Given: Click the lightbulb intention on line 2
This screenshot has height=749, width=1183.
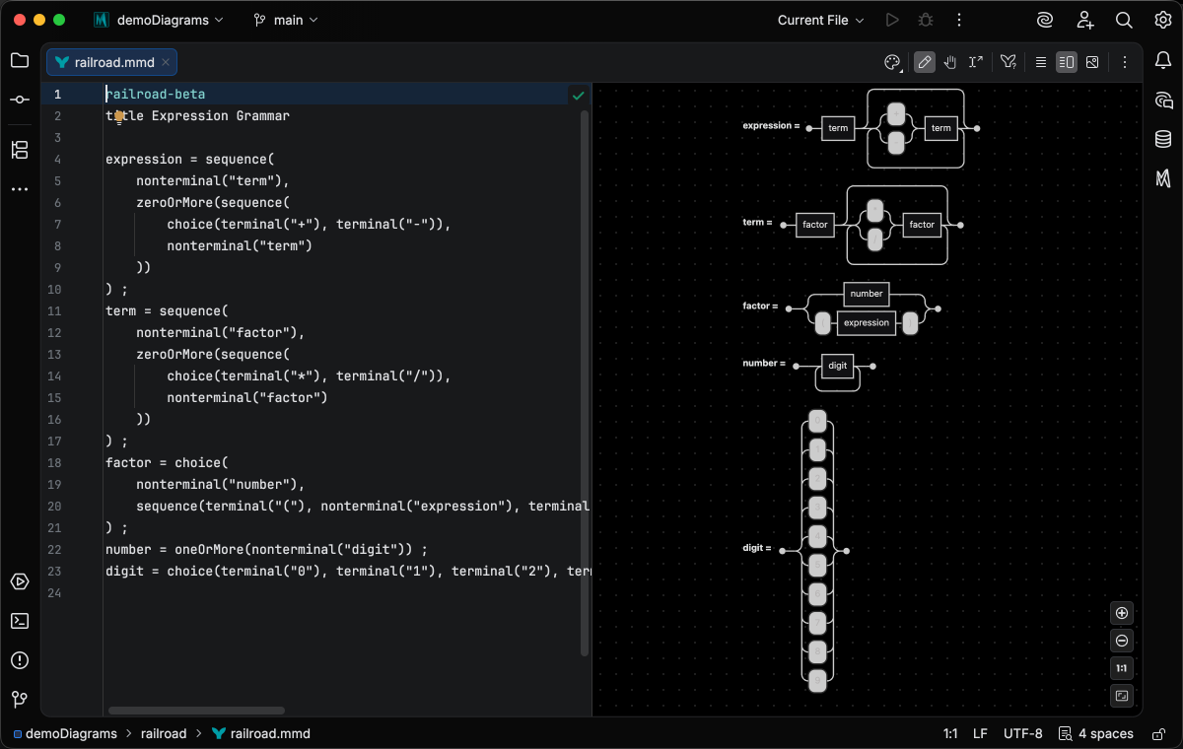Looking at the screenshot, I should [119, 116].
